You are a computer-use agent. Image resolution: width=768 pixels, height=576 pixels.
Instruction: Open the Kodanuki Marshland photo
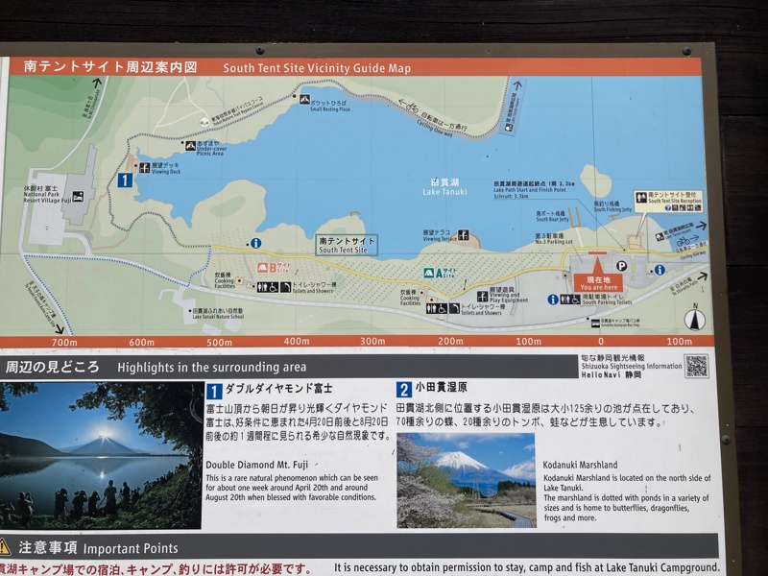[x=467, y=480]
